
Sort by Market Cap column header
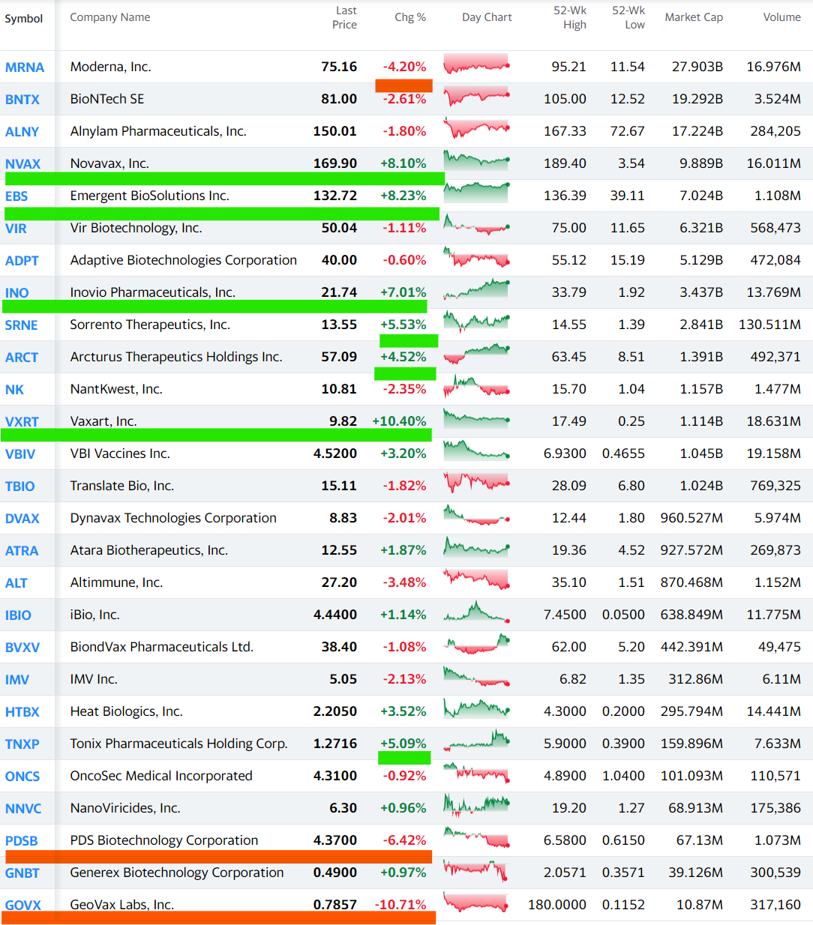coord(694,17)
